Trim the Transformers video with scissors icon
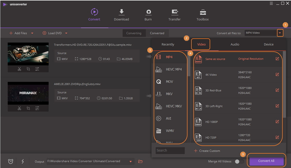 (x=19, y=69)
